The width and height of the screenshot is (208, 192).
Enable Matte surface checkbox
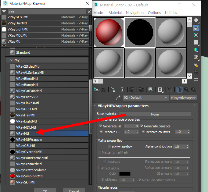point(110,147)
